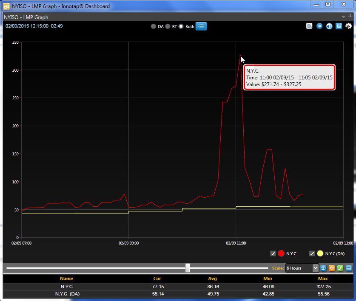The height and width of the screenshot is (301, 356).
Task: Click the 02/09 09:00 x-axis label
Action: pos(129,243)
